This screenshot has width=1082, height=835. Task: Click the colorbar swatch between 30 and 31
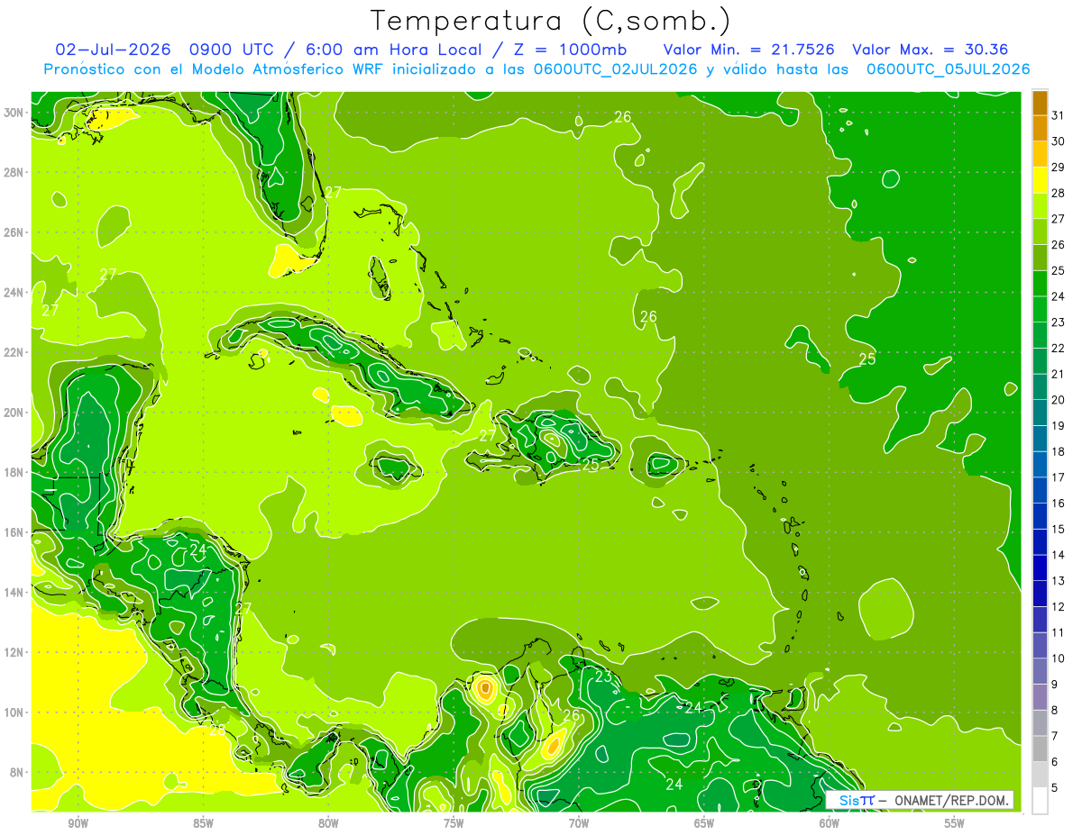coord(1040,127)
